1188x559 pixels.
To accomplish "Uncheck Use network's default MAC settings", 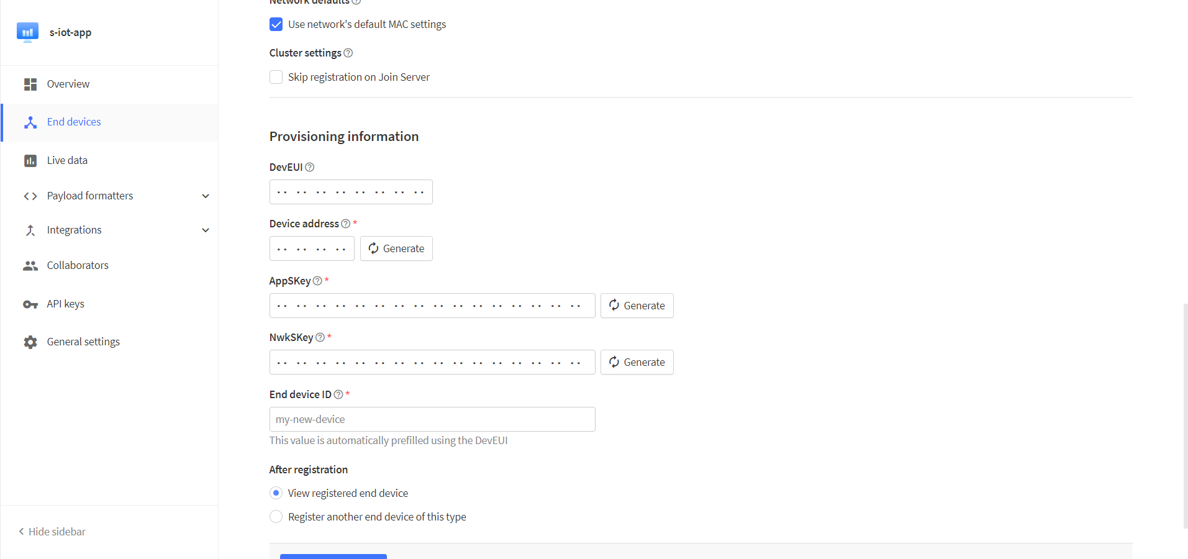I will tap(276, 24).
